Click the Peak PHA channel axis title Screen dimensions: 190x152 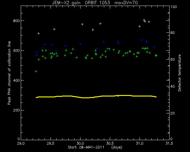pyautogui.click(x=9, y=73)
